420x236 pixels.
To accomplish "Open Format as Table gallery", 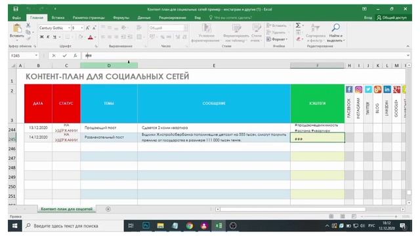I will (236, 33).
